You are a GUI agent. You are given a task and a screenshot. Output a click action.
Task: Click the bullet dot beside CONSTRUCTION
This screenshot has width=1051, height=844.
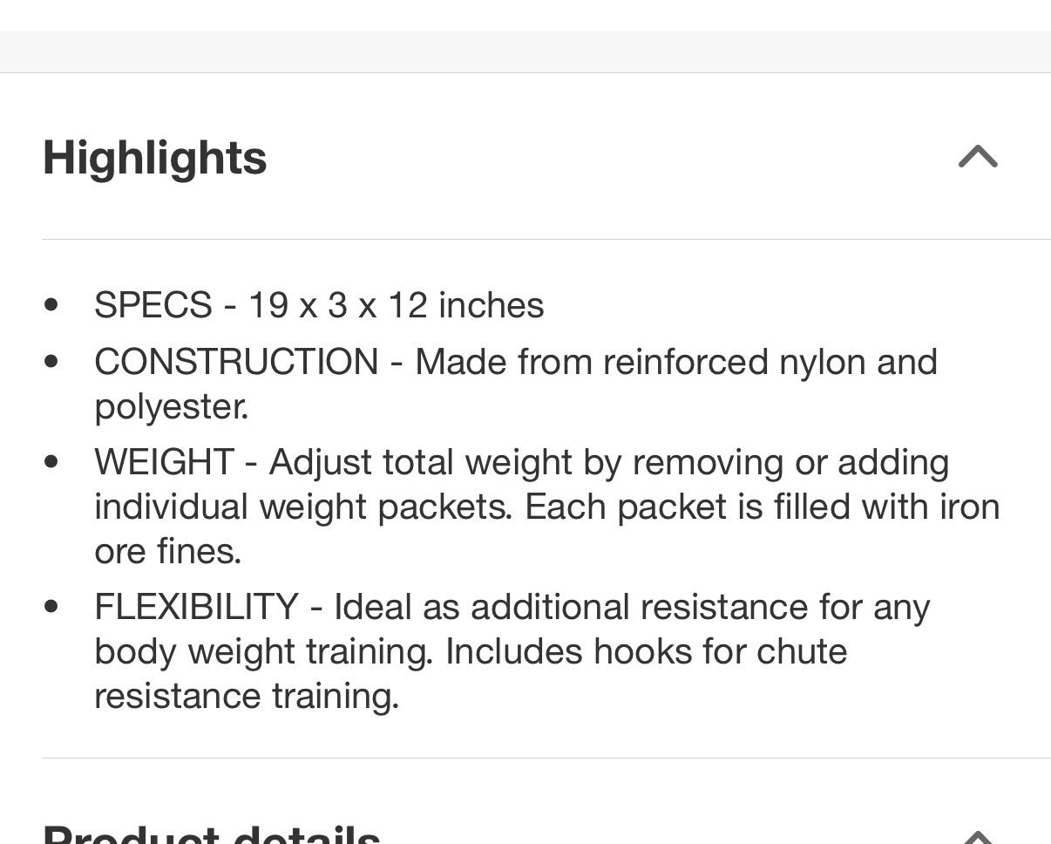(x=51, y=362)
